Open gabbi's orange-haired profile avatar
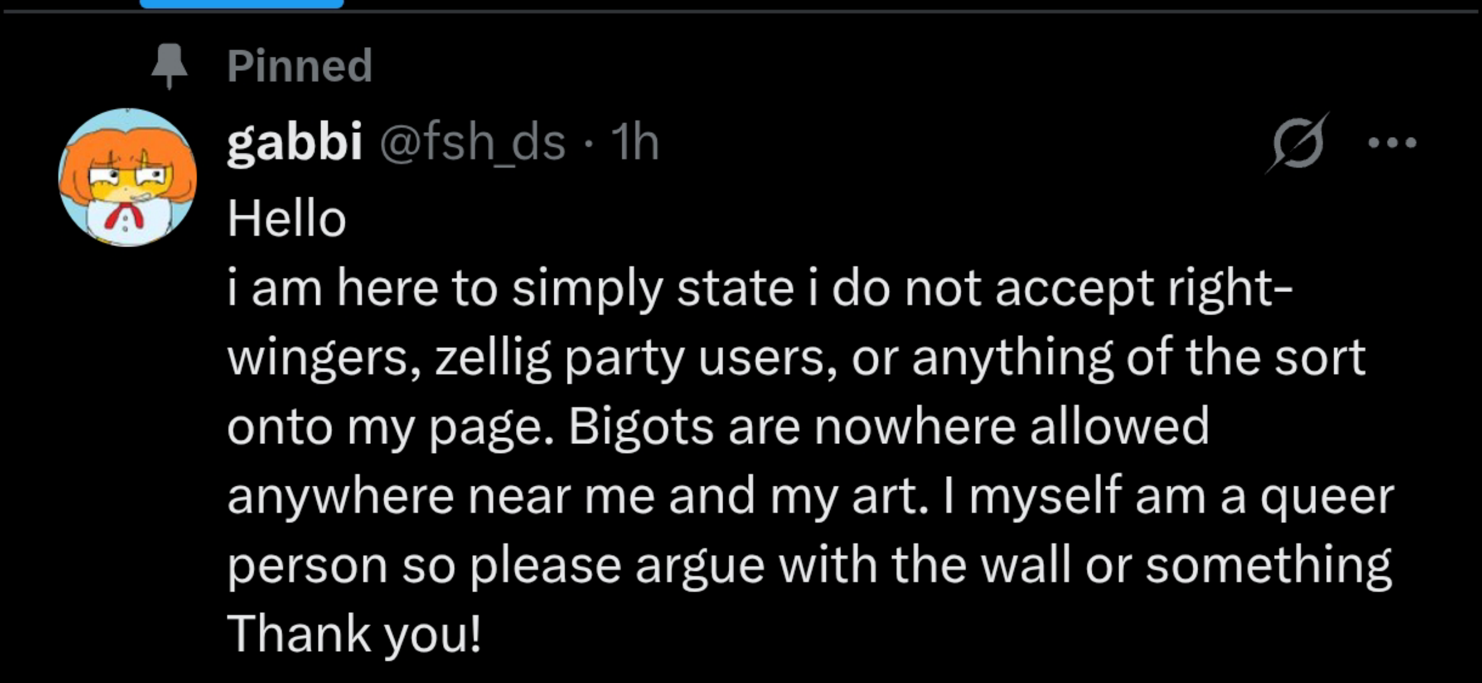Image resolution: width=1482 pixels, height=683 pixels. pos(128,177)
